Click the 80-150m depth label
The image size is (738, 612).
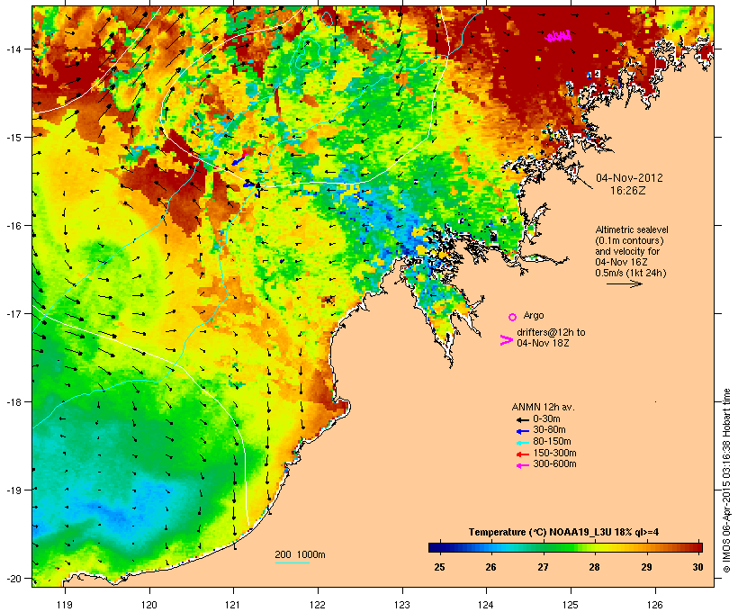(552, 442)
